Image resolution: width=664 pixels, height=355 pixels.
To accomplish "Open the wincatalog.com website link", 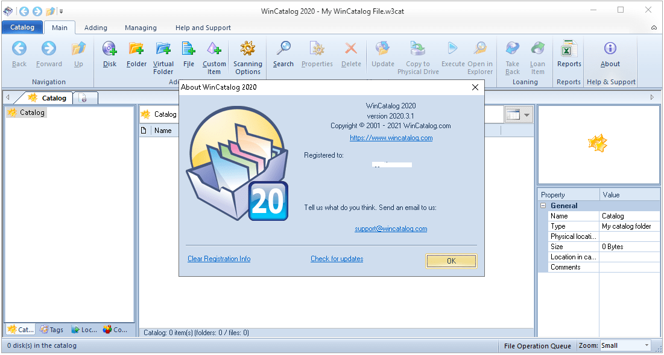I will [391, 138].
